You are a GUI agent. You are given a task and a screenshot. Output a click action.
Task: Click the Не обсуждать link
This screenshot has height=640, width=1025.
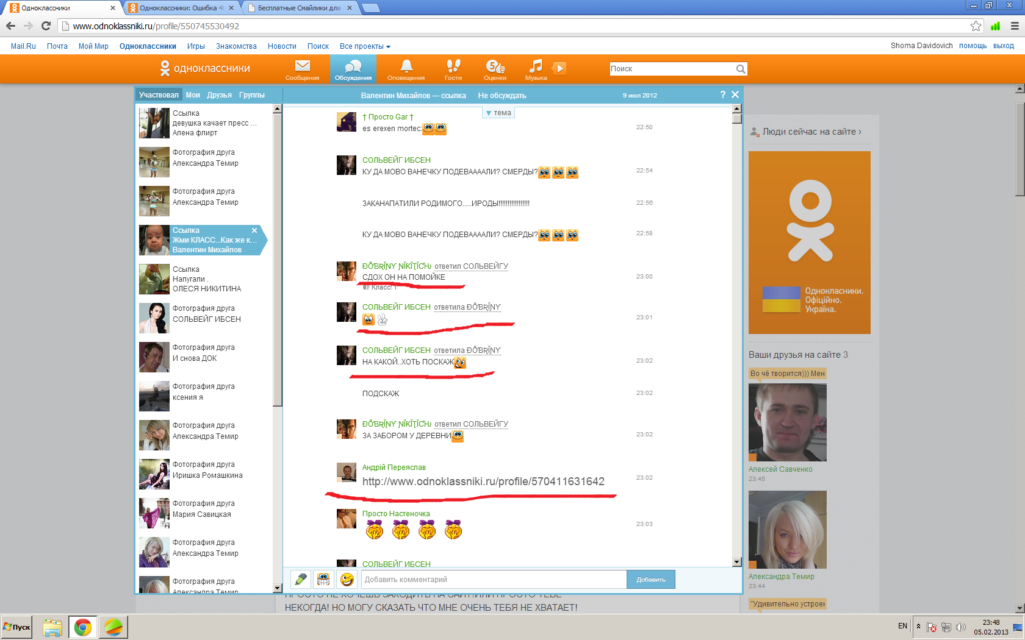click(x=502, y=96)
